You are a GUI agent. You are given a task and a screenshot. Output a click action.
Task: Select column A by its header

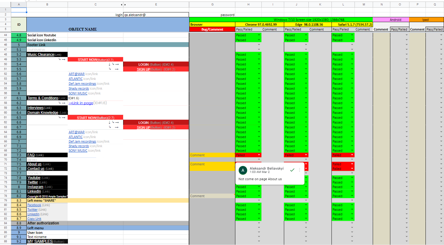pos(19,5)
